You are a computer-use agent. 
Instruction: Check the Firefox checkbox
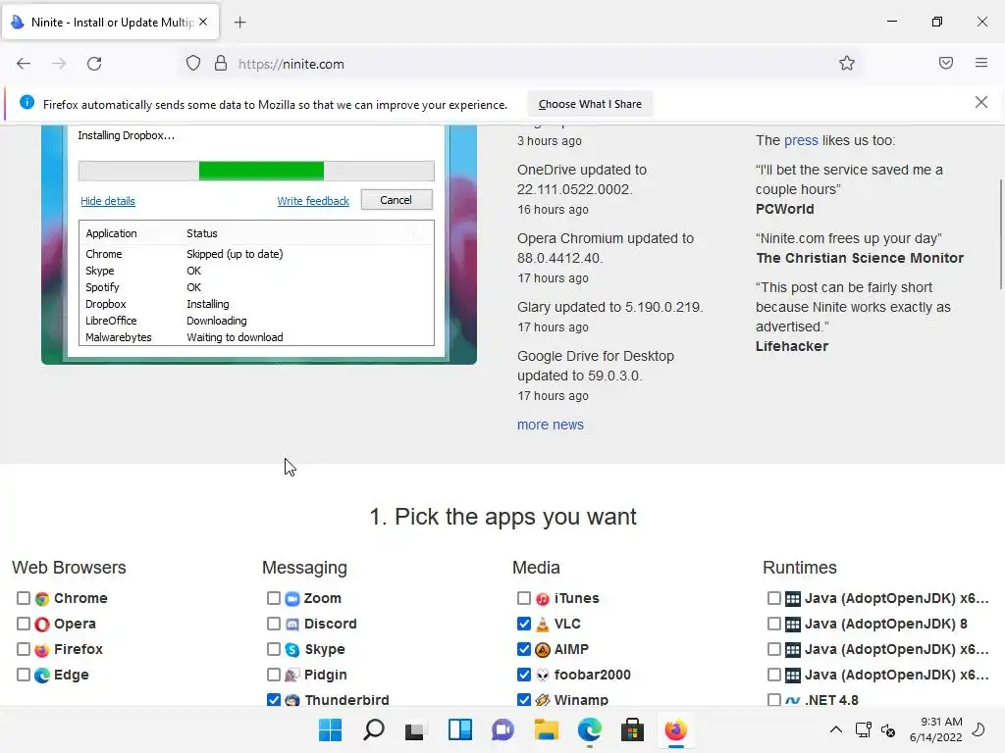tap(24, 649)
